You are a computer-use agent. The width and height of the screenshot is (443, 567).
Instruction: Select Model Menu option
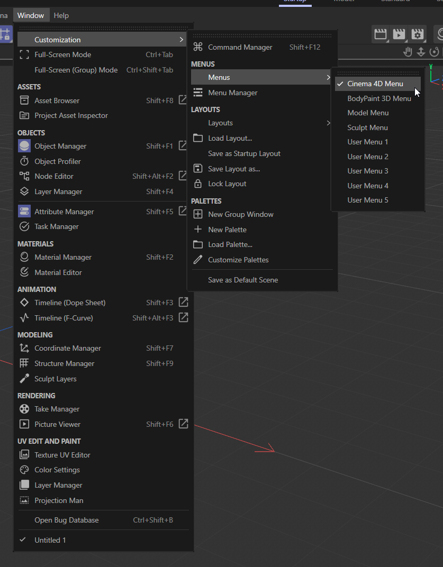(377, 113)
